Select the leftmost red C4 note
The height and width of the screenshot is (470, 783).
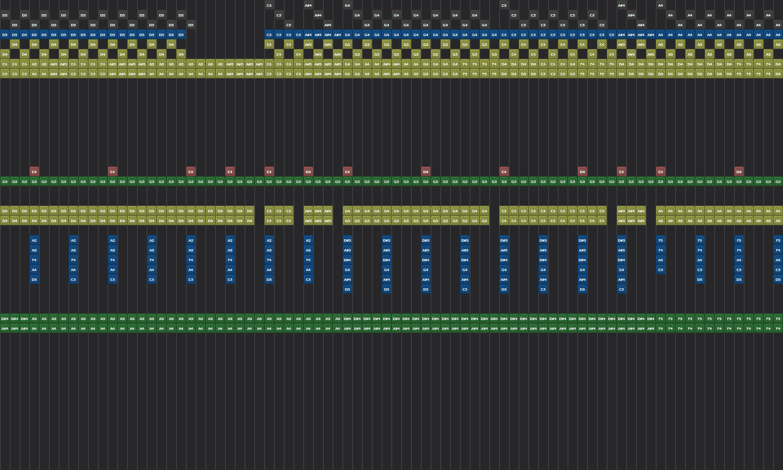34,171
